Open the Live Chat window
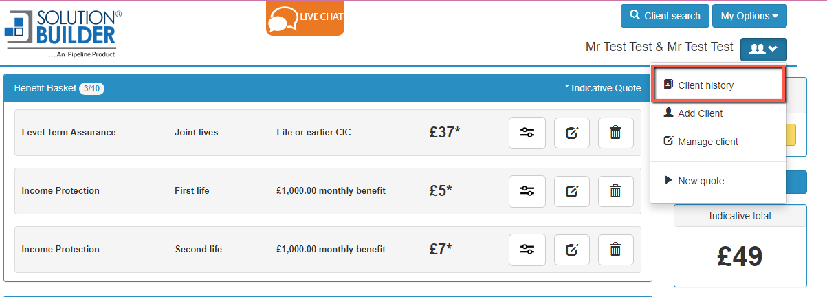 tap(305, 17)
